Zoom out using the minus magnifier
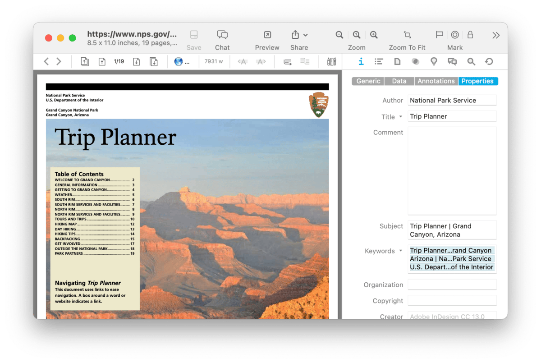This screenshot has height=363, width=541. (x=339, y=35)
